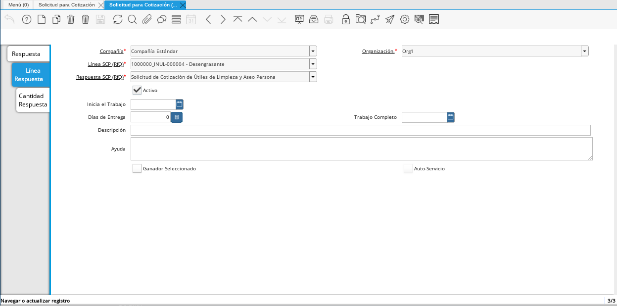Image resolution: width=617 pixels, height=306 pixels.
Task: Click 'Navegar o actualizar registro' status text
Action: [x=35, y=301]
